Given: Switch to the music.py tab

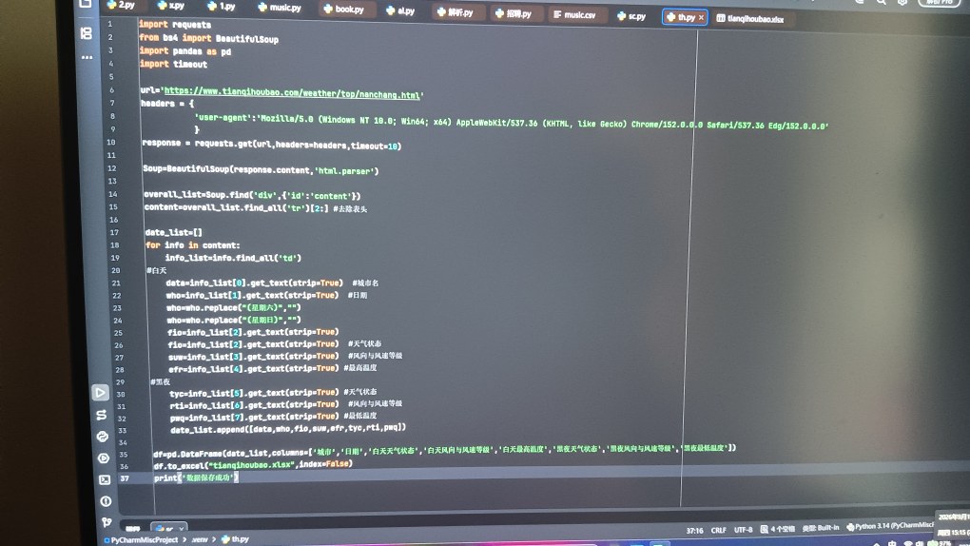Looking at the screenshot, I should click(280, 8).
